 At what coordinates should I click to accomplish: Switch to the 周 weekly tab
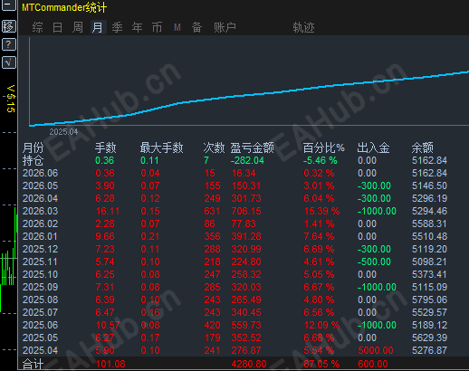click(78, 27)
